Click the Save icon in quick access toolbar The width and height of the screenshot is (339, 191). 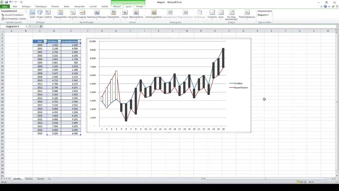(x=6, y=2)
